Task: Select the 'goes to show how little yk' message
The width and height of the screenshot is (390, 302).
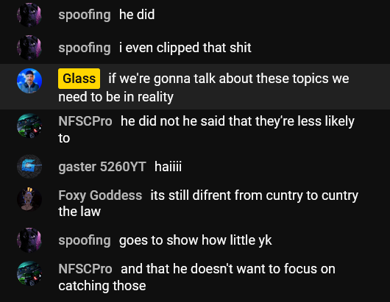Action: [x=195, y=240]
